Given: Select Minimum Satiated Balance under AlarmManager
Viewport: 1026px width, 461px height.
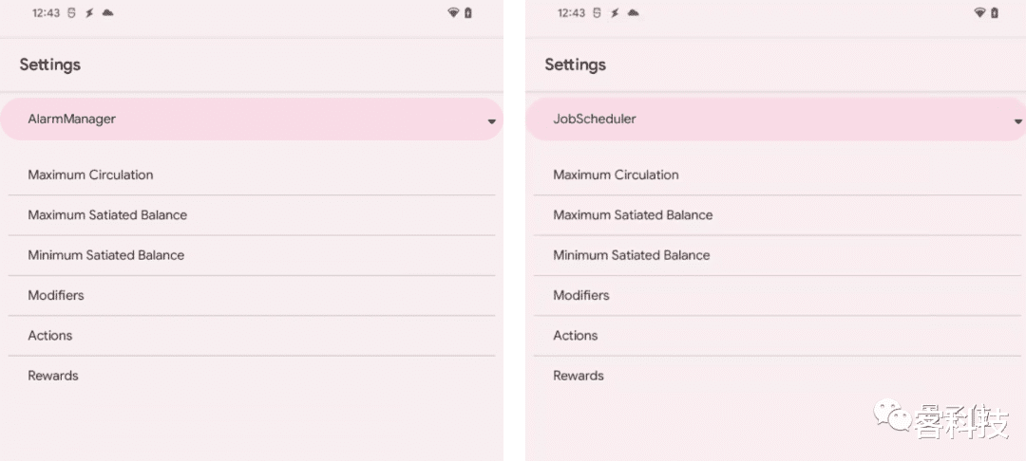Looking at the screenshot, I should point(105,255).
